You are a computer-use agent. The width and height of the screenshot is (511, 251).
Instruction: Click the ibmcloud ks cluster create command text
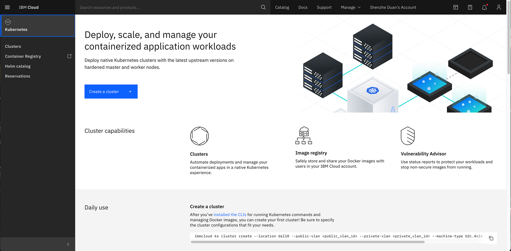click(x=339, y=236)
